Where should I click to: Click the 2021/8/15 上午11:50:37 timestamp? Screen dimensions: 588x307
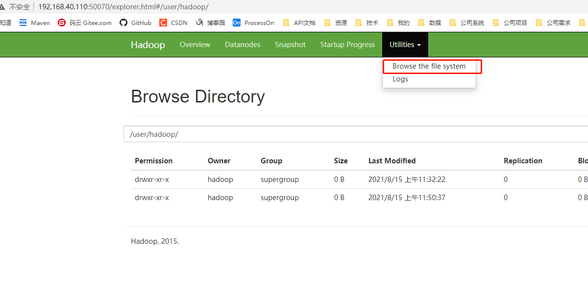(407, 198)
